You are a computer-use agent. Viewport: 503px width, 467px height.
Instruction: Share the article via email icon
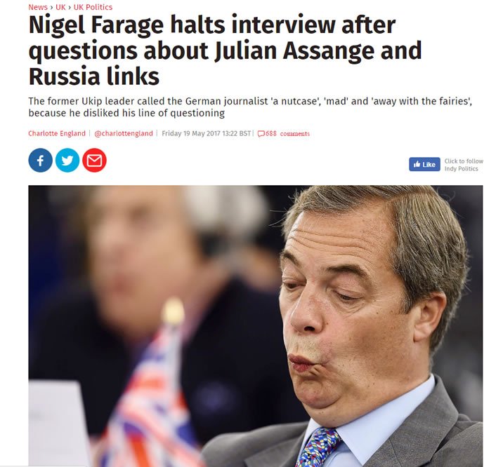(94, 161)
